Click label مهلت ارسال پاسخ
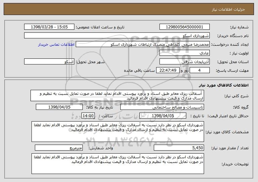The height and width of the screenshot is (182, 258). tap(232, 71)
